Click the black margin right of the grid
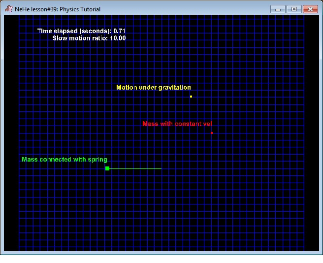The height and width of the screenshot is (263, 323). pos(311,133)
